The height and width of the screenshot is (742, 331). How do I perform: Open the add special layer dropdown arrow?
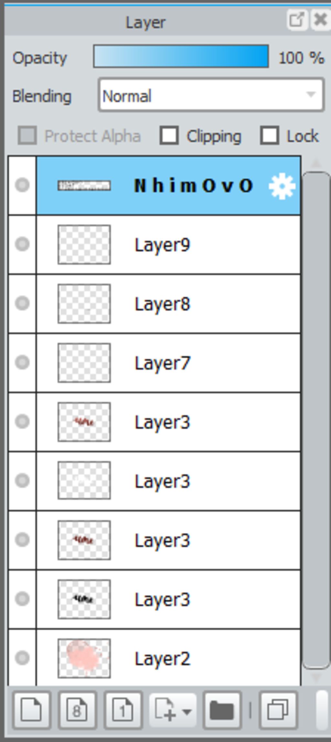tap(187, 711)
